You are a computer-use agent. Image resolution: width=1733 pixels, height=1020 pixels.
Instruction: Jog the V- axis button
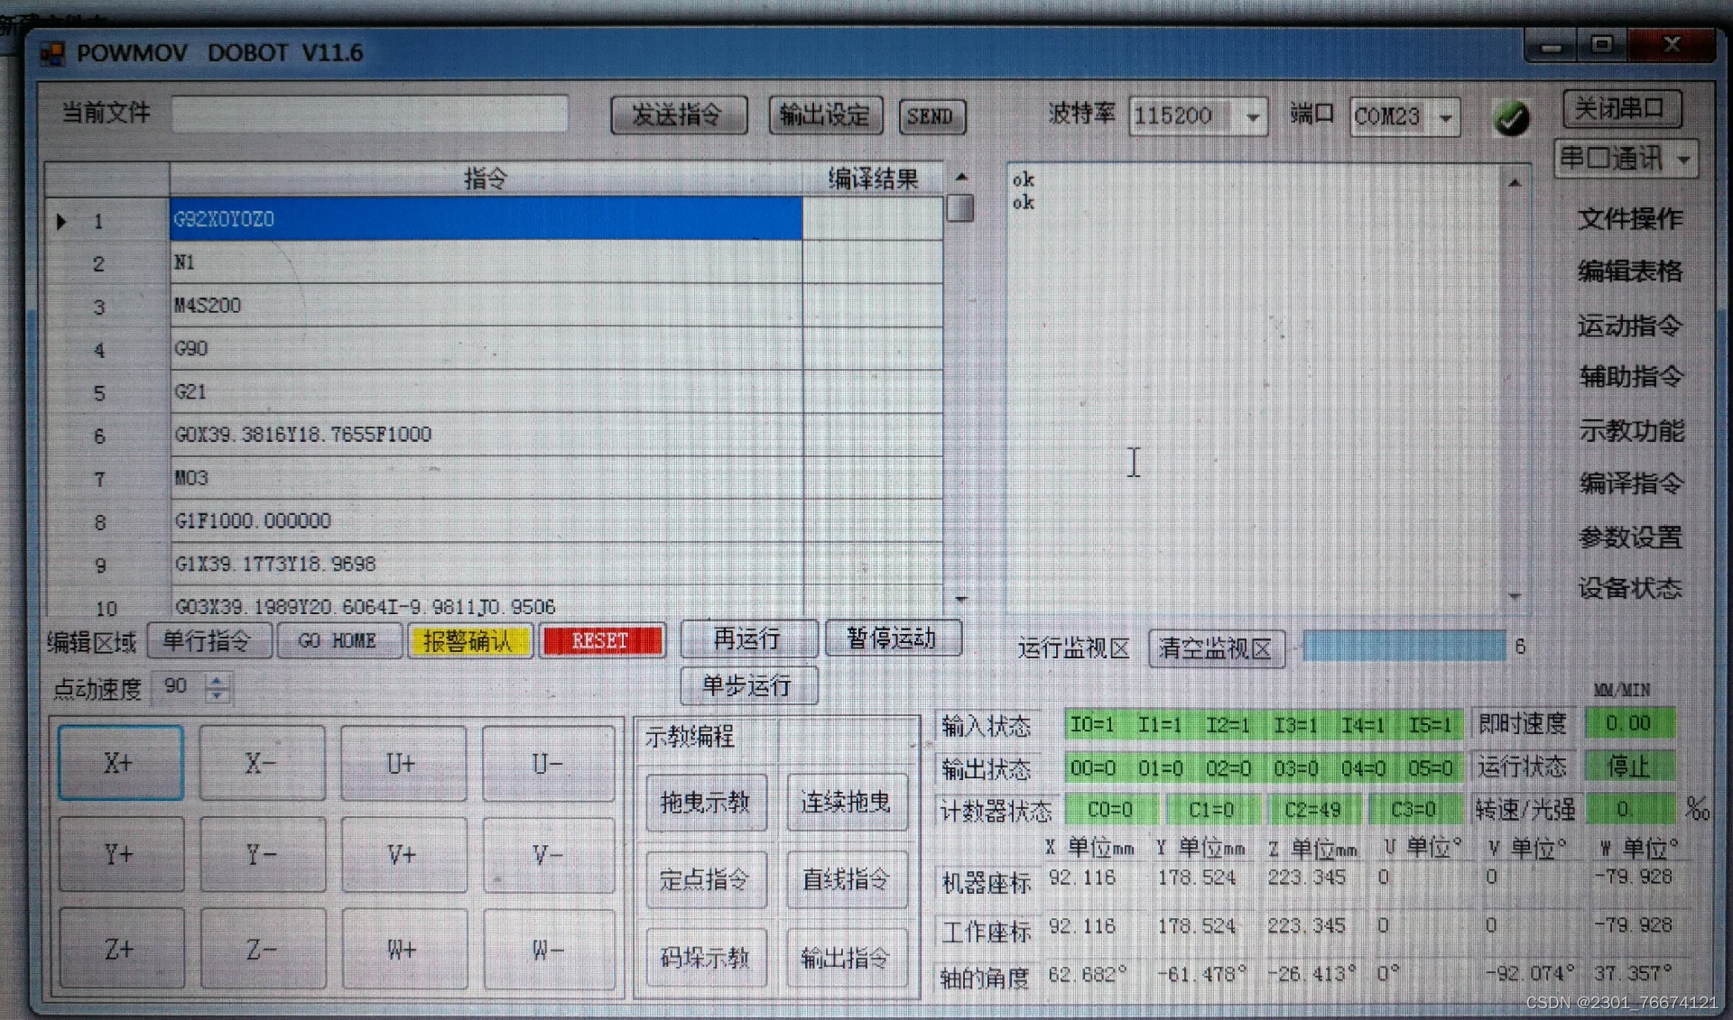(547, 854)
